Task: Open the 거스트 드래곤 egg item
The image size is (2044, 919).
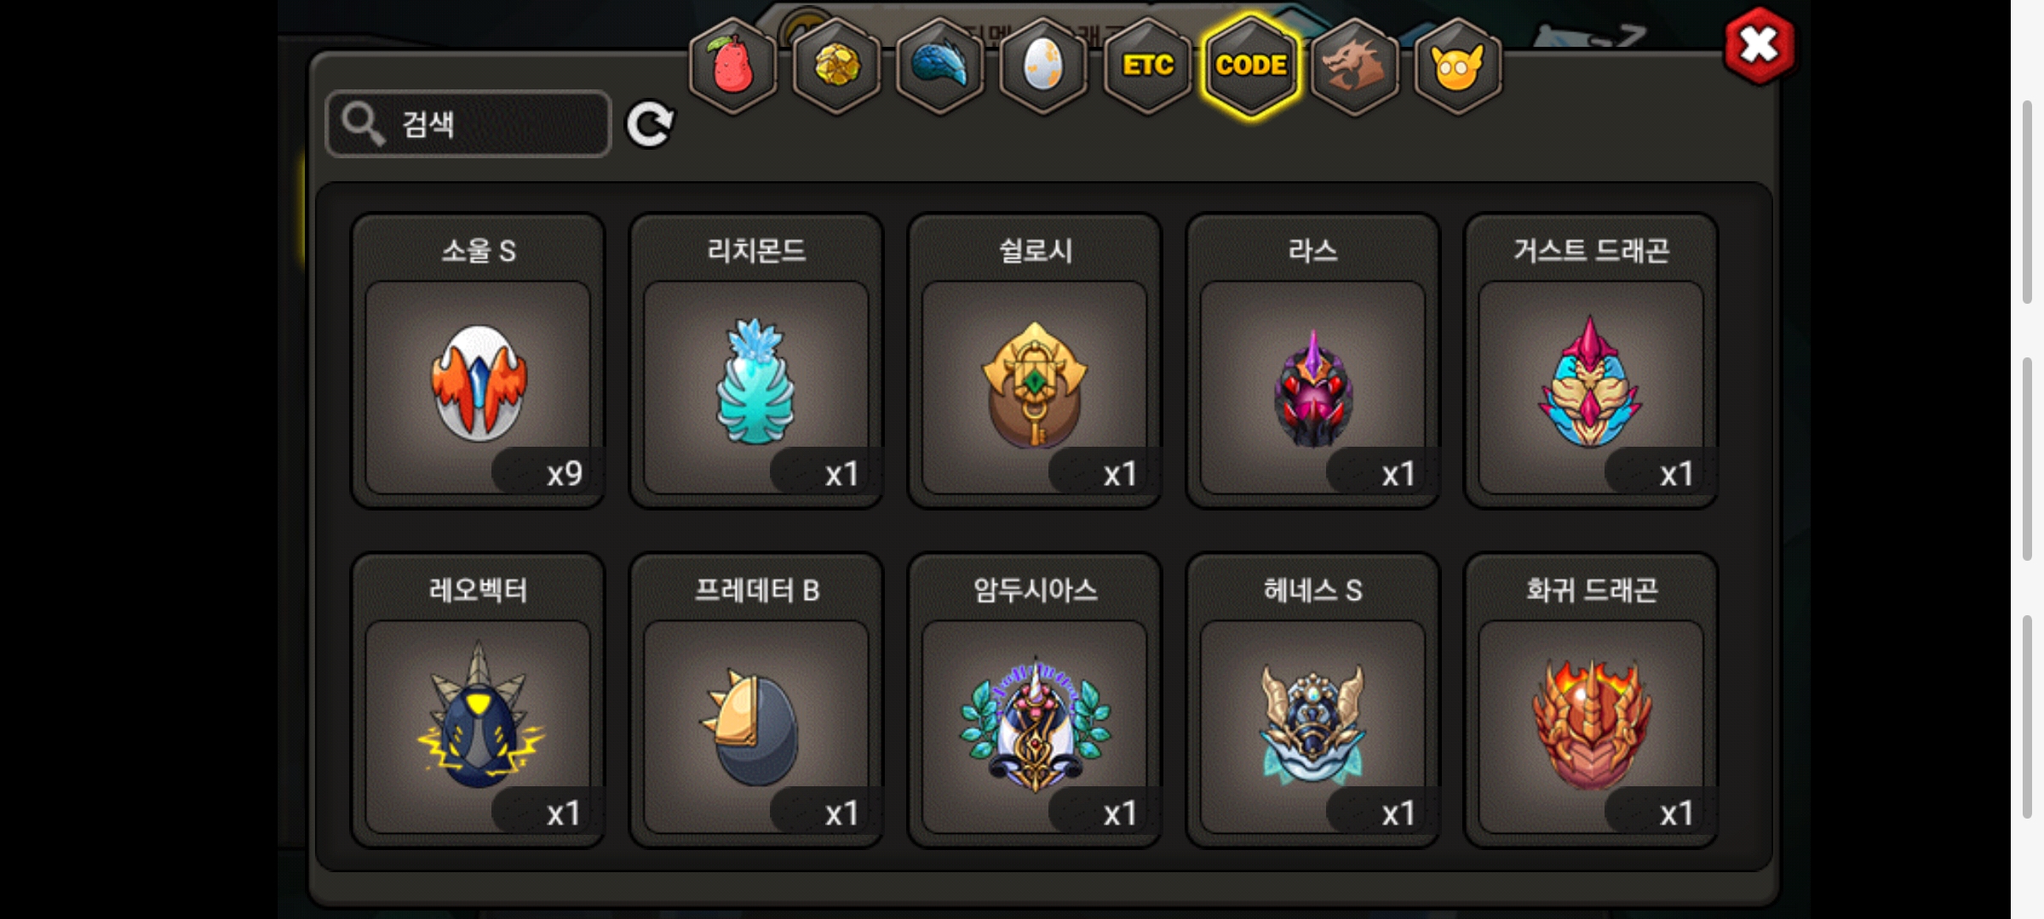Action: [x=1591, y=361]
